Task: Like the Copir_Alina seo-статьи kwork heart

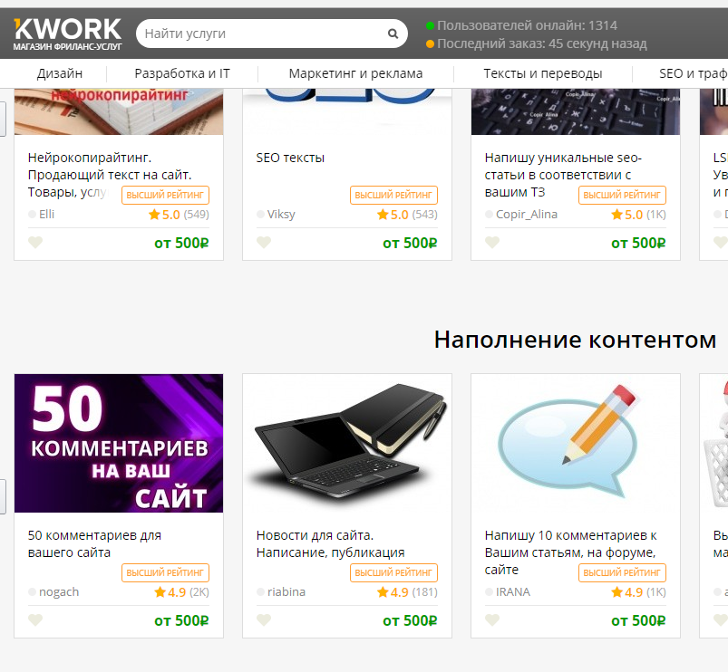Action: pyautogui.click(x=492, y=242)
